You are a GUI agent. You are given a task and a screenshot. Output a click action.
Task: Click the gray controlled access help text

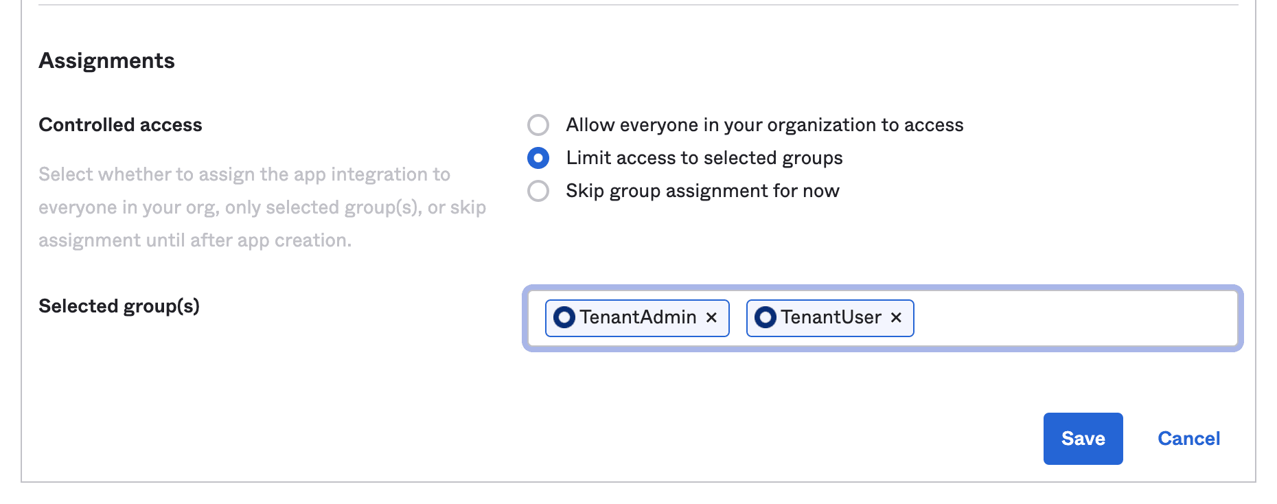pyautogui.click(x=261, y=207)
